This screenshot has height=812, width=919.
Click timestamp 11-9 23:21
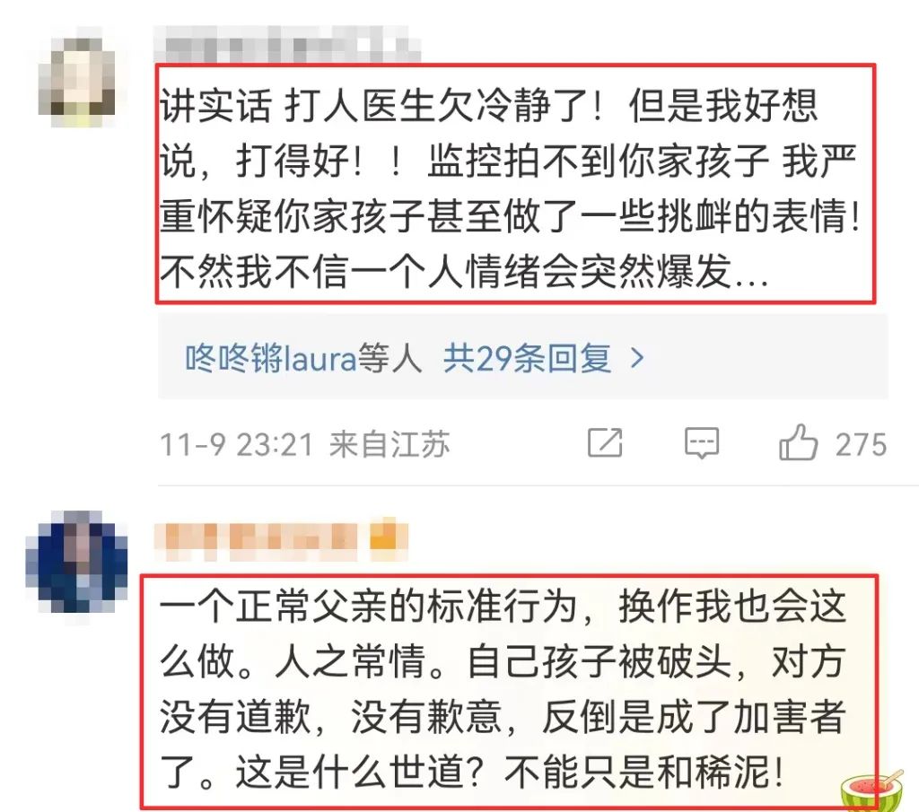click(237, 445)
